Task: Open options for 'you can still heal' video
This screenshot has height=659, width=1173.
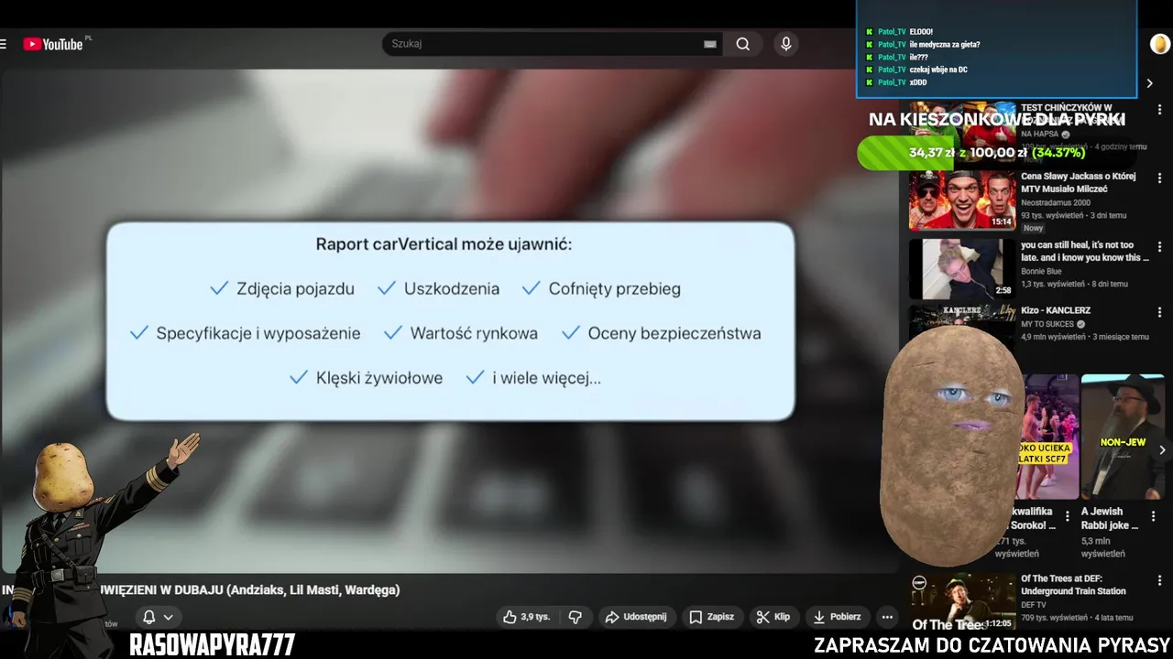Action: (x=1159, y=247)
